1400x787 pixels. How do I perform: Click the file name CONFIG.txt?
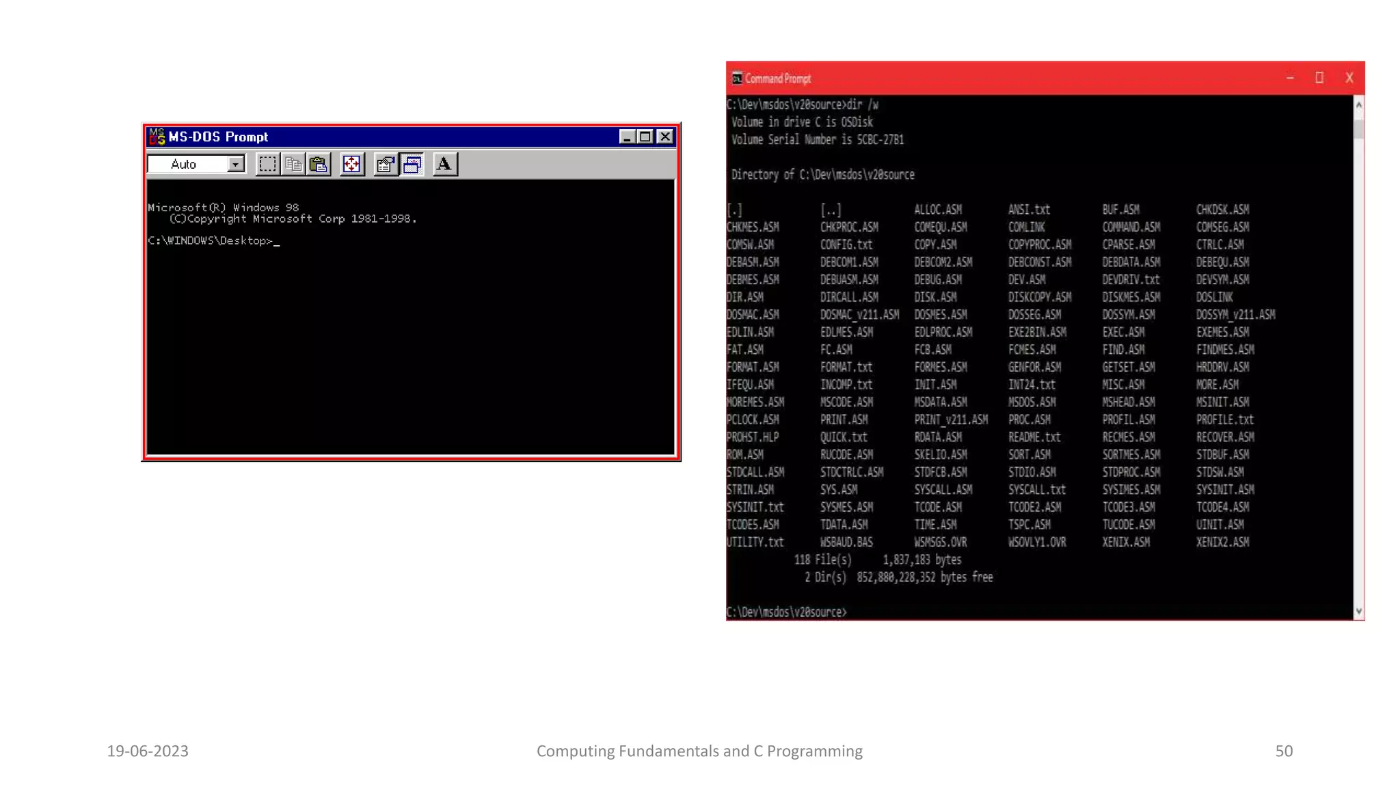[x=846, y=245]
